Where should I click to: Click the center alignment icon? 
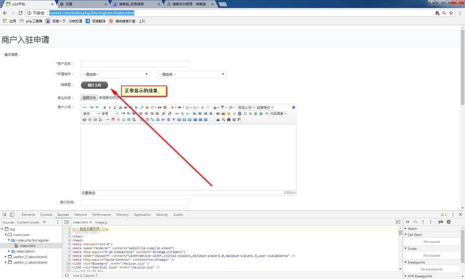click(146, 114)
